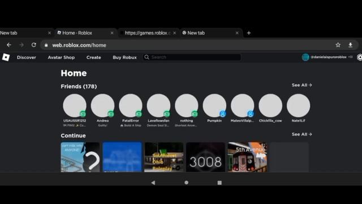Close the Home - Roblox tab

coord(112,33)
